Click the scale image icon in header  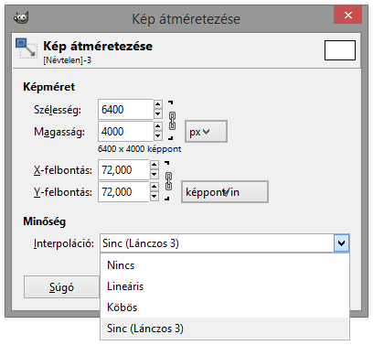click(27, 49)
